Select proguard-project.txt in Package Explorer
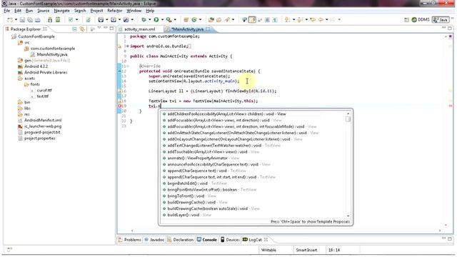Image resolution: width=457 pixels, height=257 pixels. (42, 132)
